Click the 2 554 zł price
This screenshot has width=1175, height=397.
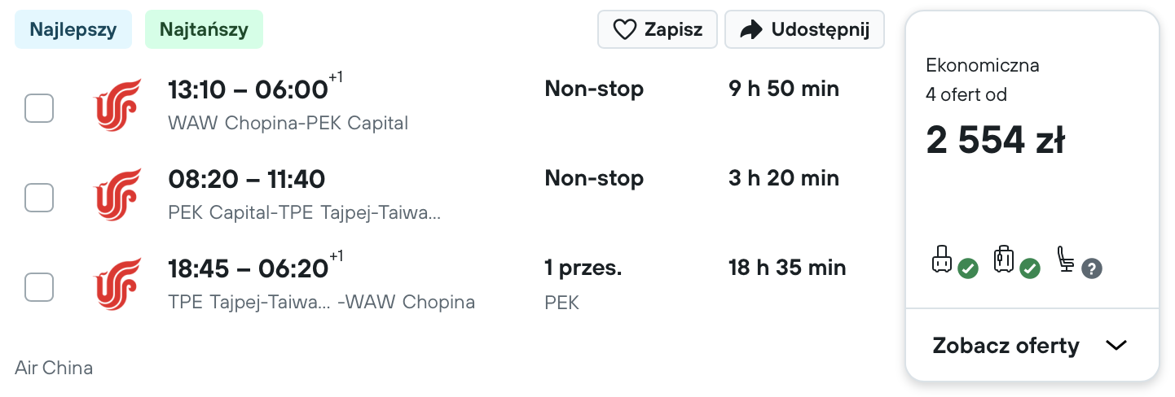(995, 142)
